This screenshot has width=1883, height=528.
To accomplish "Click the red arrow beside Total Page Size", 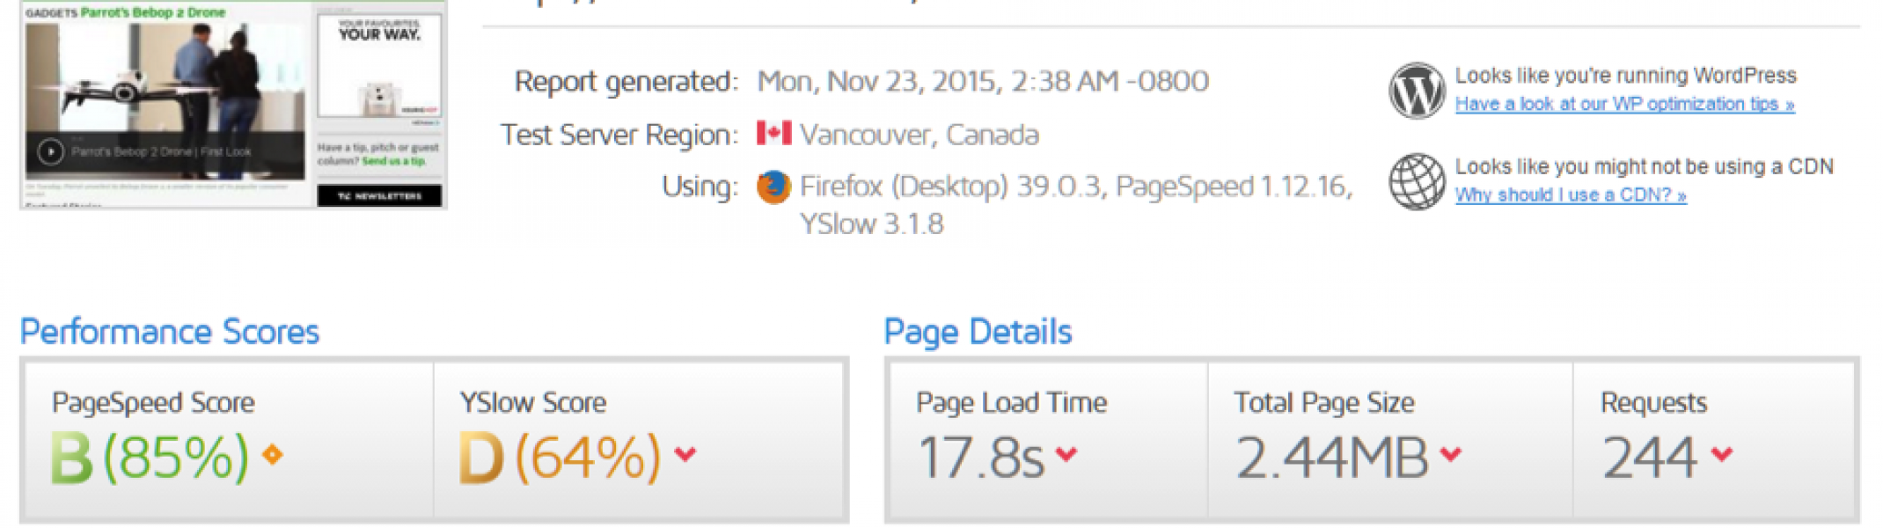I will 1451,454.
